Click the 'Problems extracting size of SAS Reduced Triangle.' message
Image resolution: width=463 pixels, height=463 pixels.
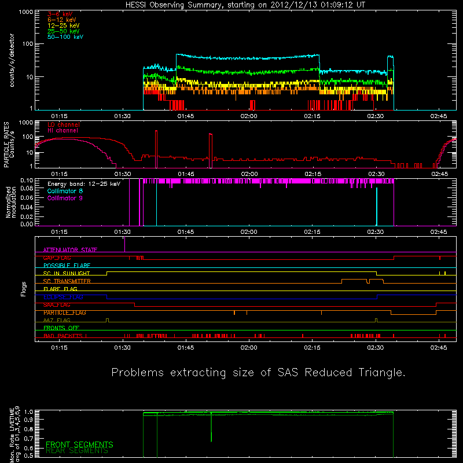tap(258, 373)
